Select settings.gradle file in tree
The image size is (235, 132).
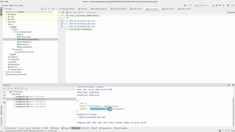[x=16, y=69]
